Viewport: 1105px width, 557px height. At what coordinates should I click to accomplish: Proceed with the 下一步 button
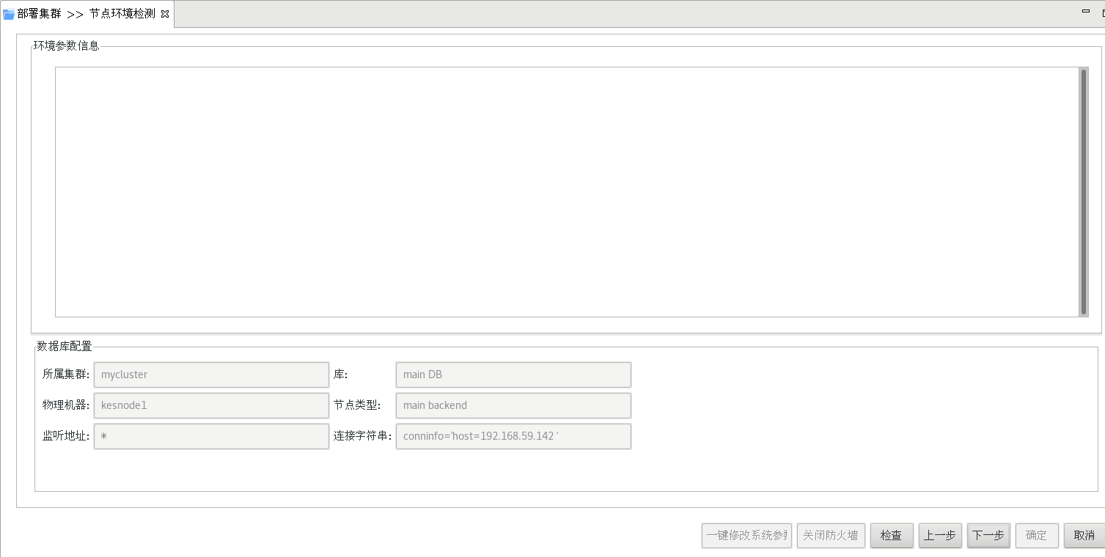click(988, 536)
